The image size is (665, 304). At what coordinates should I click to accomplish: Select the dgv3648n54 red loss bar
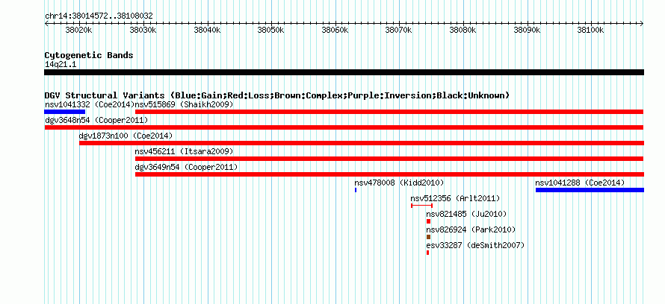point(344,127)
